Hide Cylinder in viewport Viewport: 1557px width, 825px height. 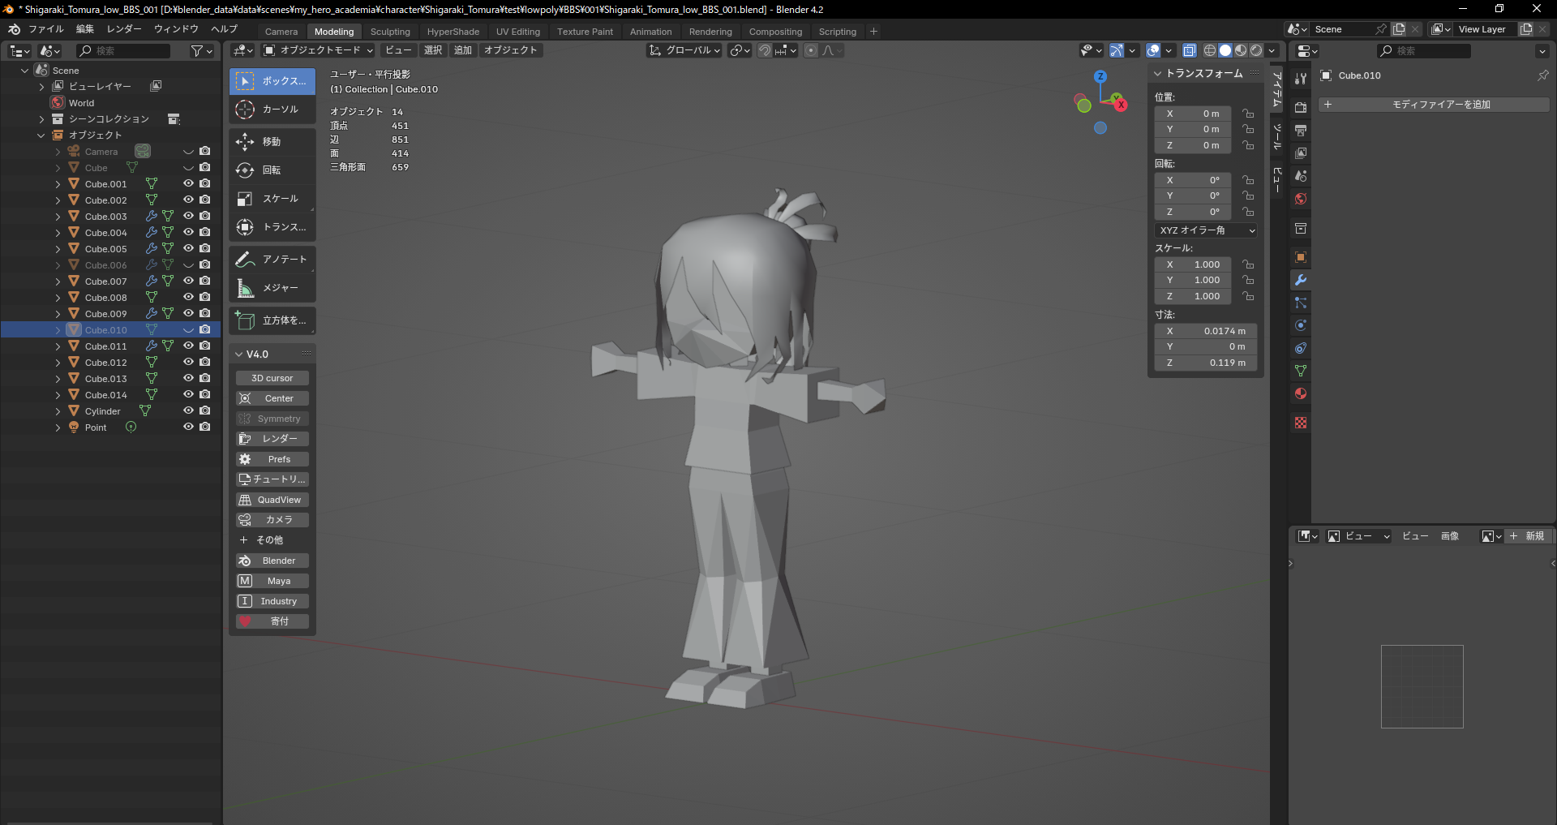[x=188, y=410]
